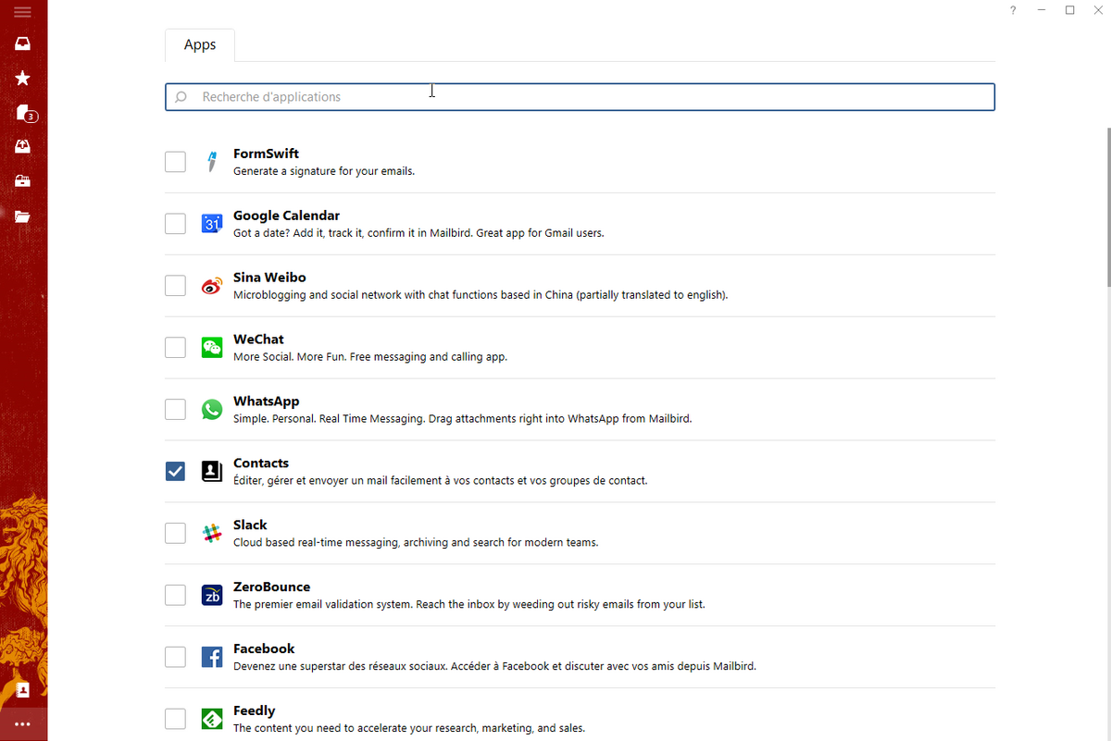The image size is (1111, 741).
Task: Open the Folders icon in the sidebar
Action: [x=23, y=216]
